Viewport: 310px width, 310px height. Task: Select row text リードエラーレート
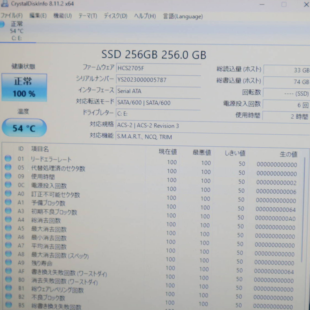(51, 159)
